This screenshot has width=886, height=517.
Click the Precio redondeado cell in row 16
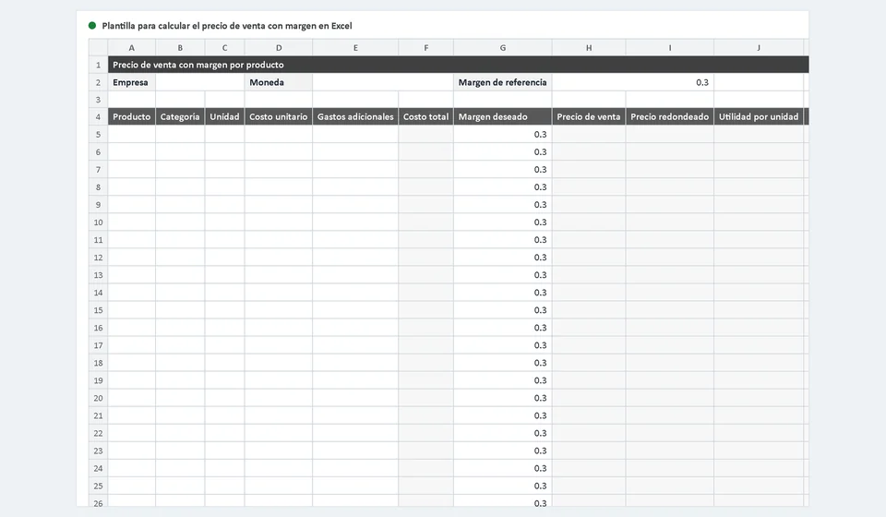tap(670, 328)
